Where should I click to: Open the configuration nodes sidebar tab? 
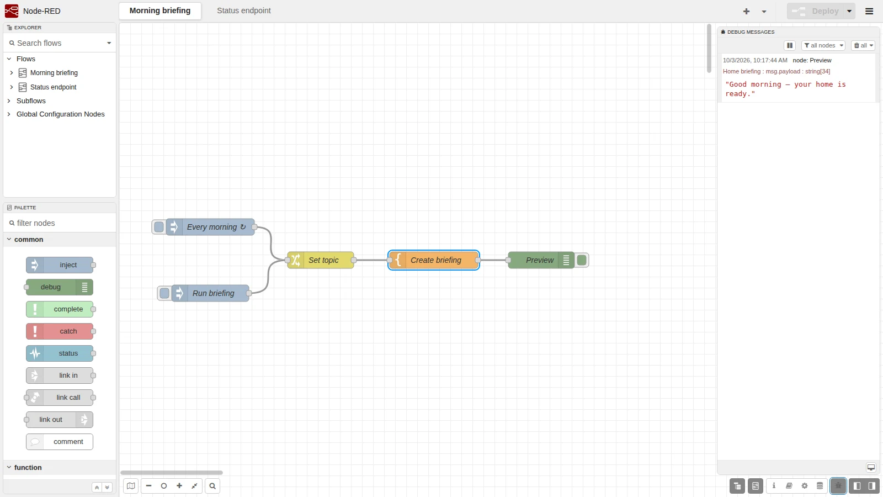[805, 486]
